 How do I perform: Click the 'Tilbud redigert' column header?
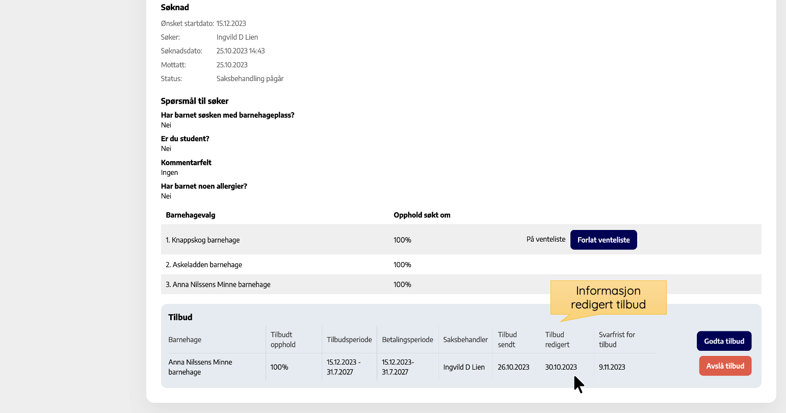(557, 340)
